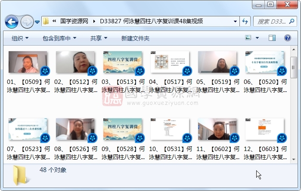Select video thumbnail 12、【0603】

(266, 130)
